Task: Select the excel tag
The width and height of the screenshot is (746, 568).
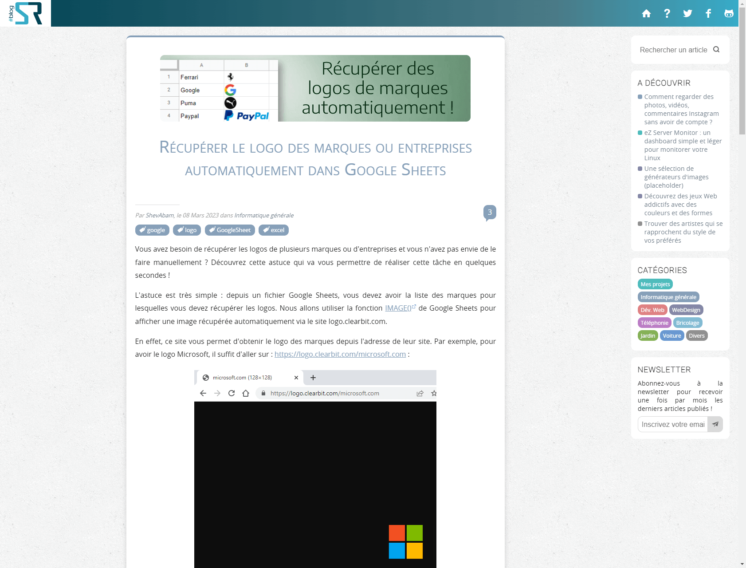Action: [274, 230]
